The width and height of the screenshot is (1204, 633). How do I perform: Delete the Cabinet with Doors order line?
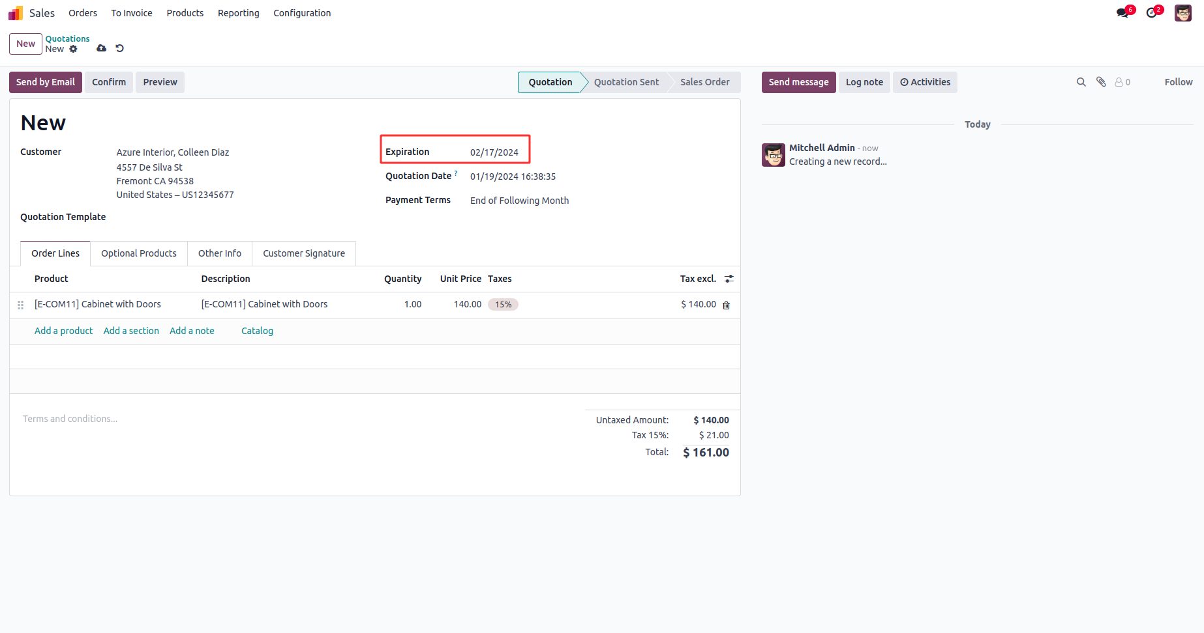[x=726, y=305]
